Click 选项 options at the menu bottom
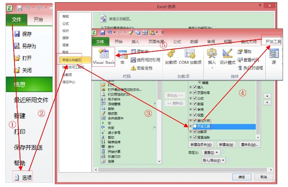 (x=23, y=177)
